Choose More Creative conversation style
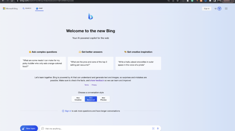Viewport: 235px width, 131px height. (x=78, y=99)
